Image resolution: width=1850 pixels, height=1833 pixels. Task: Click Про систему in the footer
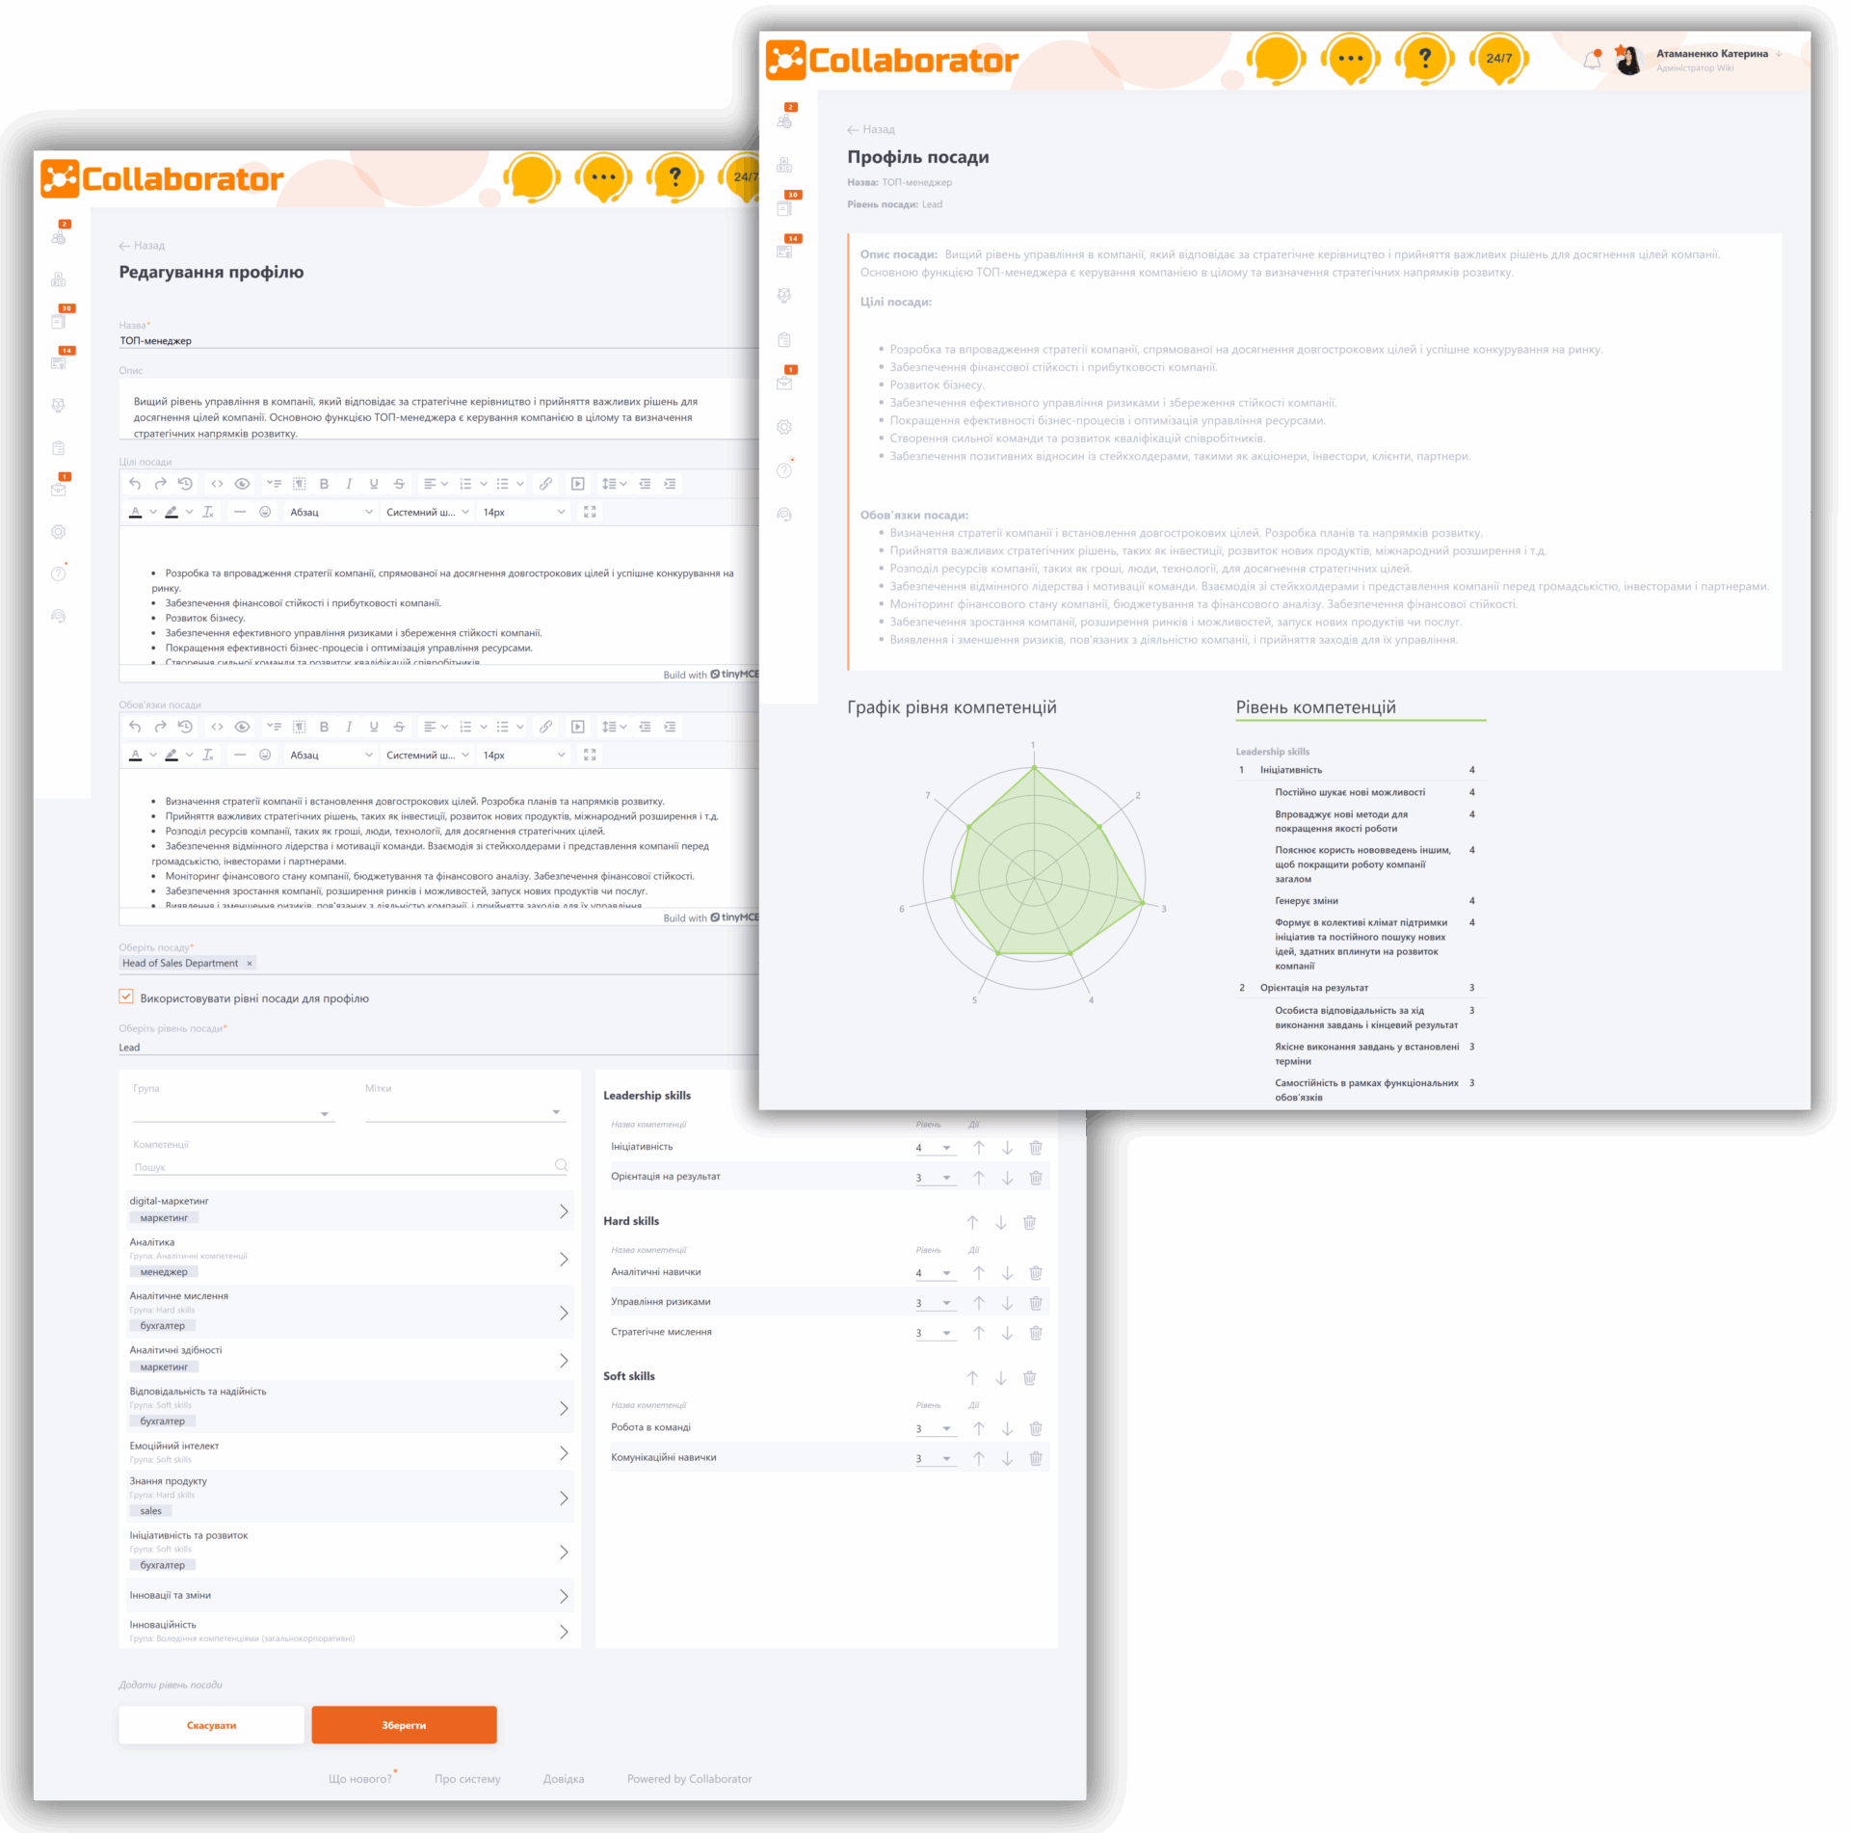click(x=468, y=1779)
